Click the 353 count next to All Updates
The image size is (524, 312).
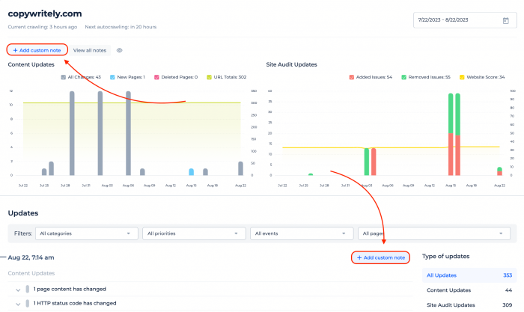pos(508,275)
